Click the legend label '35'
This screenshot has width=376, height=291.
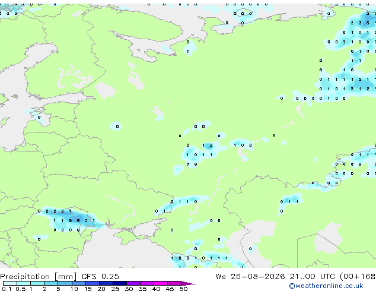(x=142, y=289)
